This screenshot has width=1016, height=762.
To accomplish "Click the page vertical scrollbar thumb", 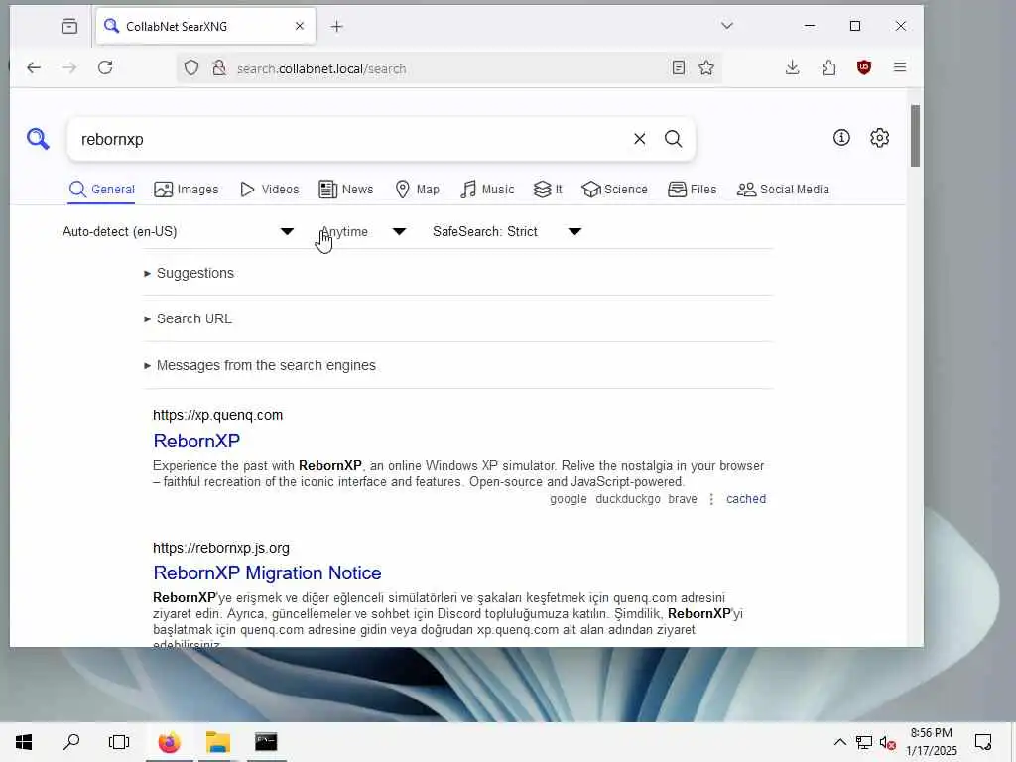I will [x=914, y=135].
